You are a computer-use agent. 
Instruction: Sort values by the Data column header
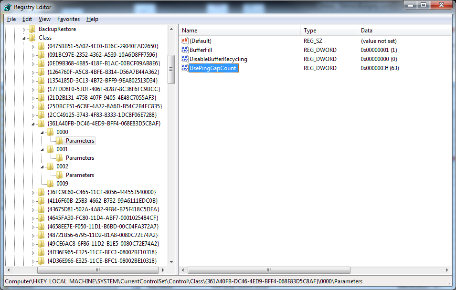(x=404, y=30)
